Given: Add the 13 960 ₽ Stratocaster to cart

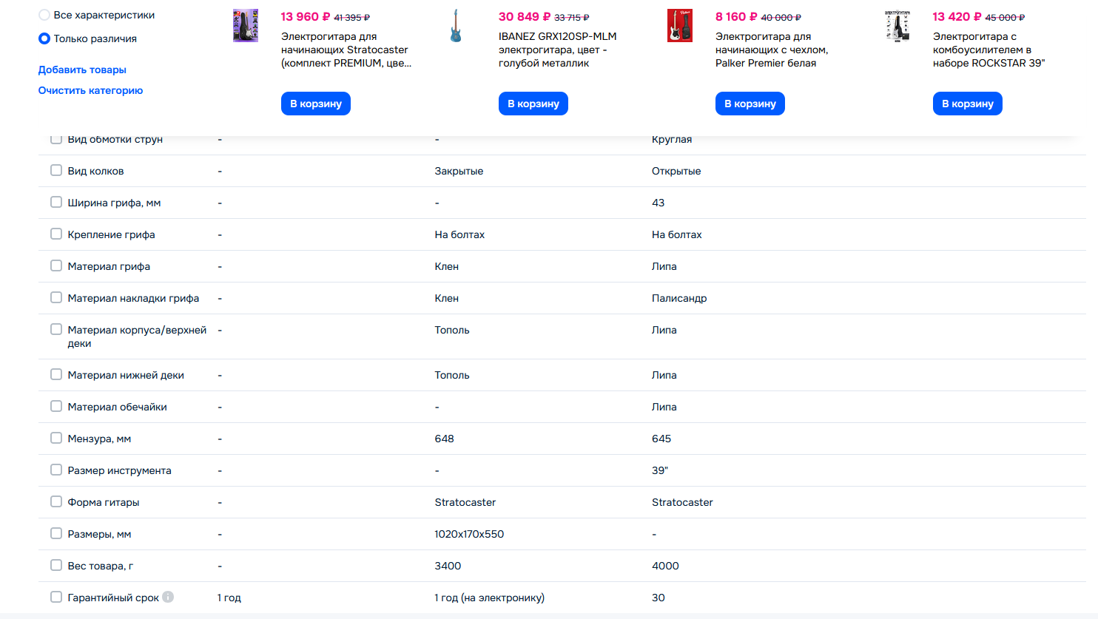Looking at the screenshot, I should tap(316, 104).
